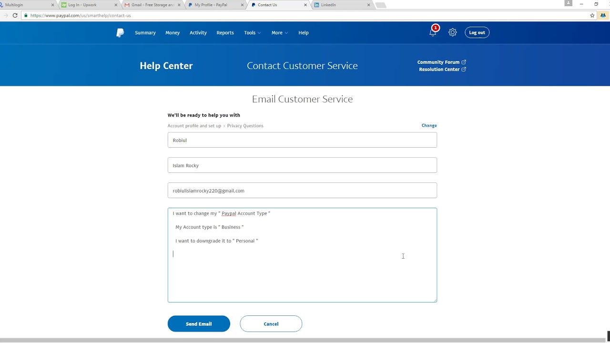610x343 pixels.
Task: Reload the page with refresh icon
Action: [x=15, y=15]
